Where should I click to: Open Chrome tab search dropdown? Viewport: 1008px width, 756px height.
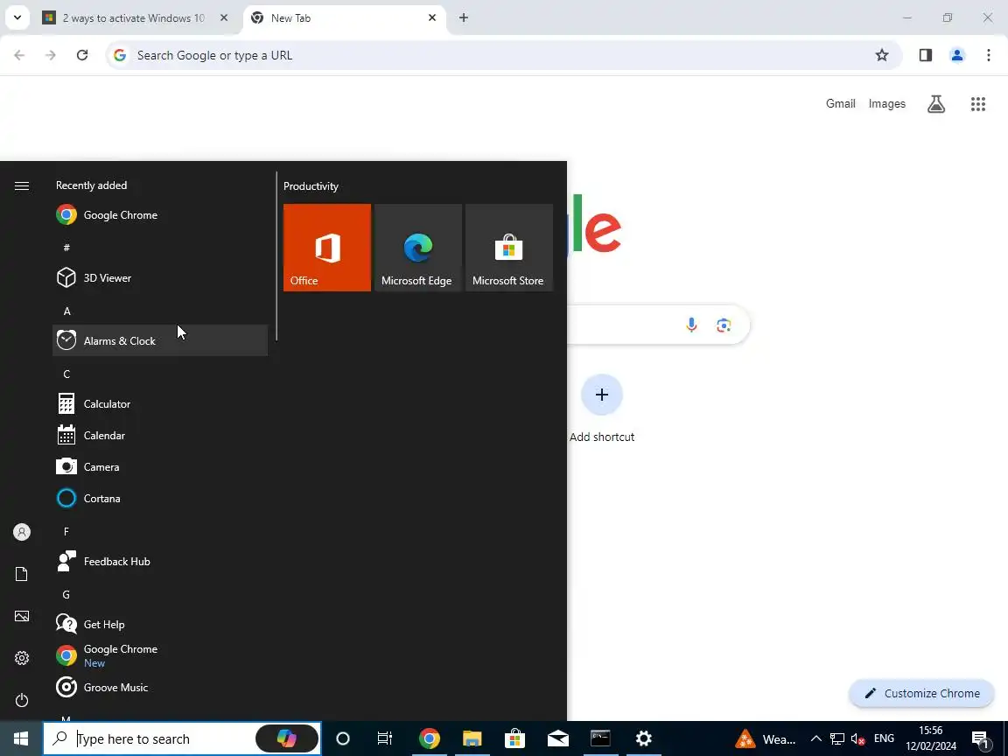tap(17, 18)
